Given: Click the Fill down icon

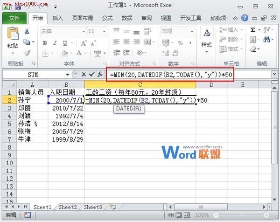Looking at the screenshot, I should point(252,40).
